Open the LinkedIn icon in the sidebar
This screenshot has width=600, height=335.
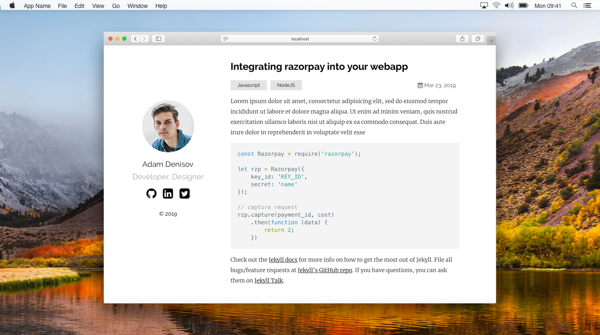tap(168, 194)
